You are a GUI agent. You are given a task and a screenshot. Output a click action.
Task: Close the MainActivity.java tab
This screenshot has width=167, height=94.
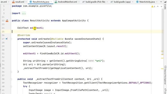(x=157, y=2)
